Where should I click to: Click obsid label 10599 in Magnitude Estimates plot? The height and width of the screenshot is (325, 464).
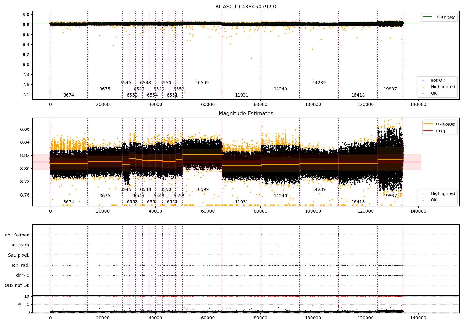coord(202,190)
